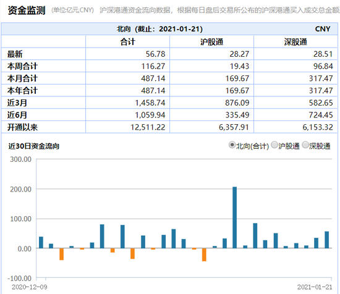Click the tallest blue bar above 200
The height and width of the screenshot is (294, 340).
235,217
